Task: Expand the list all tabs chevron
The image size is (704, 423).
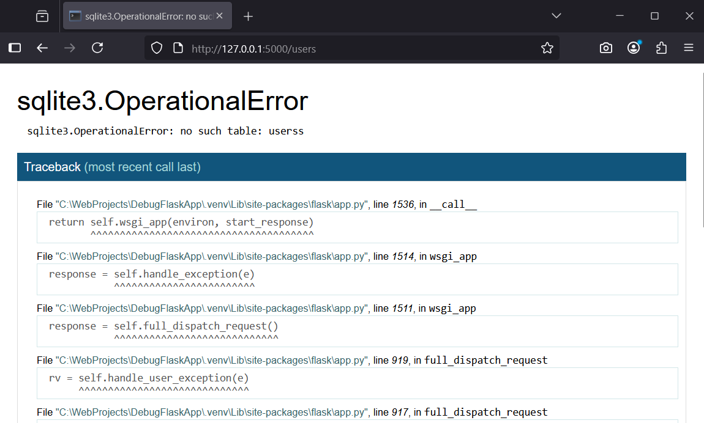Action: [556, 16]
